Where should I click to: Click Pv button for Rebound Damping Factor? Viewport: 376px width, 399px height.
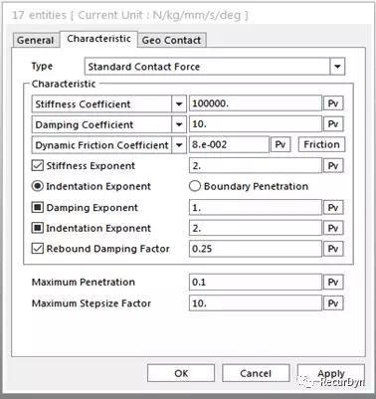pos(333,249)
